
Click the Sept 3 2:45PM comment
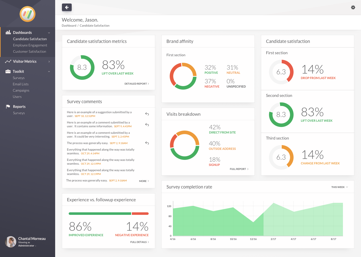[x=98, y=135]
